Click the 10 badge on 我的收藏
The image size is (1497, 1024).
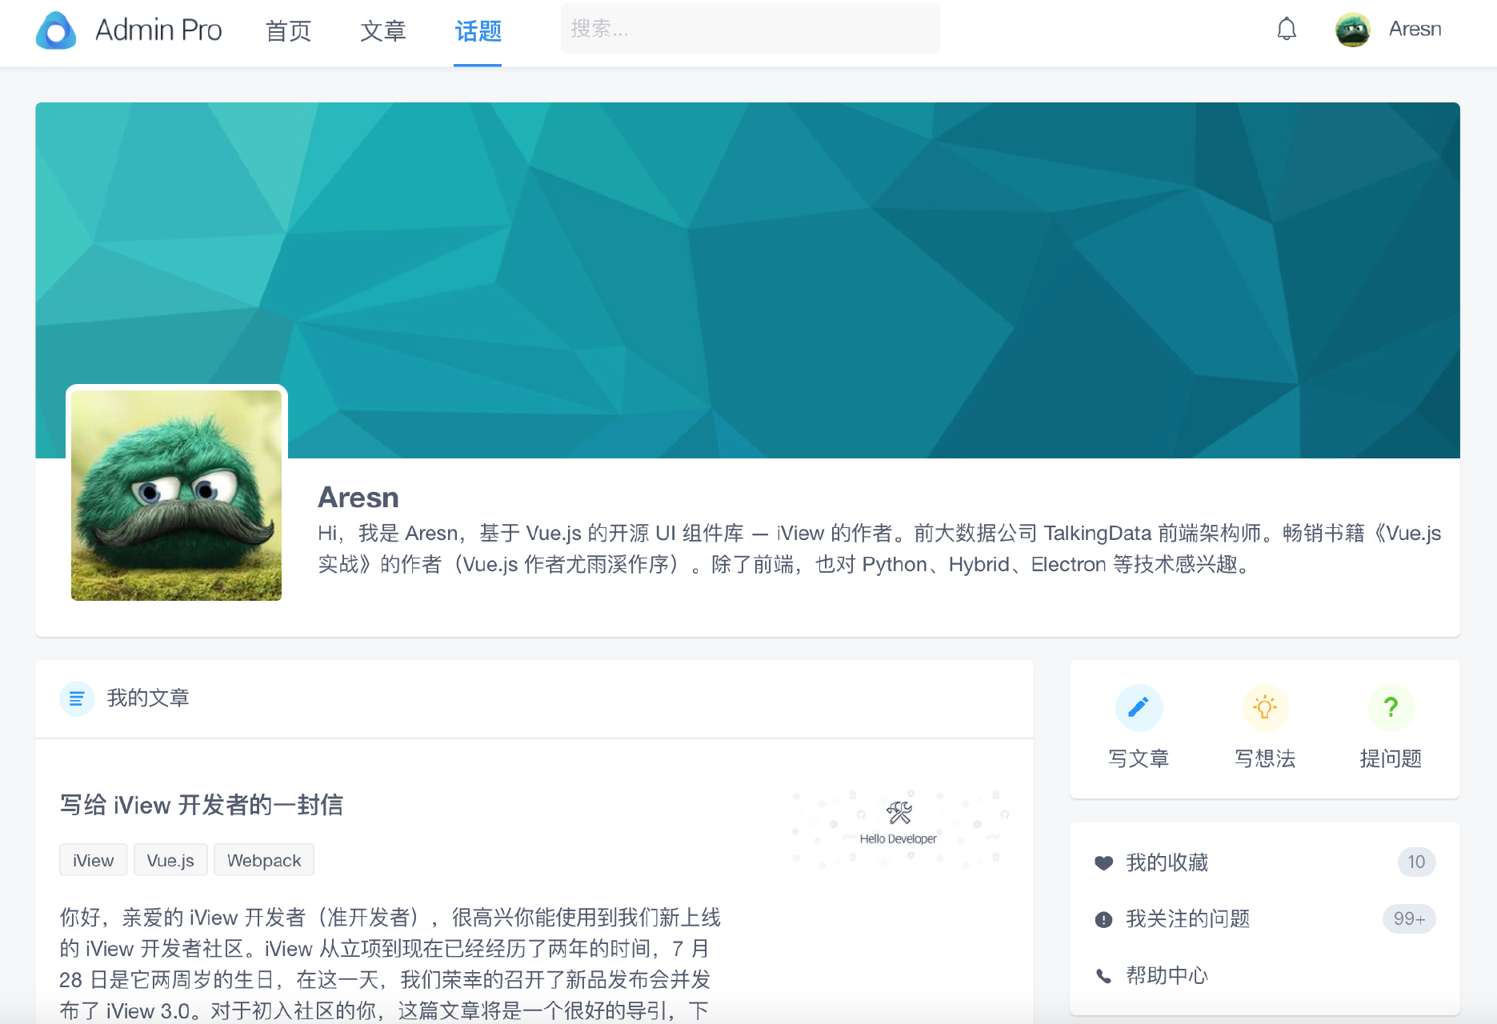(1416, 862)
